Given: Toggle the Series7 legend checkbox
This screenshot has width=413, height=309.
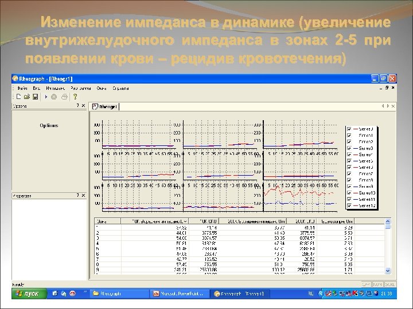Looking at the screenshot, I should click(x=349, y=174).
